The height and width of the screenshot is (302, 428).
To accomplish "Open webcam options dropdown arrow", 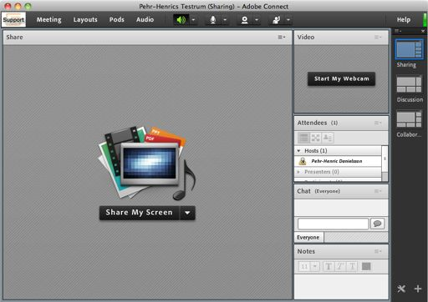I will [257, 20].
